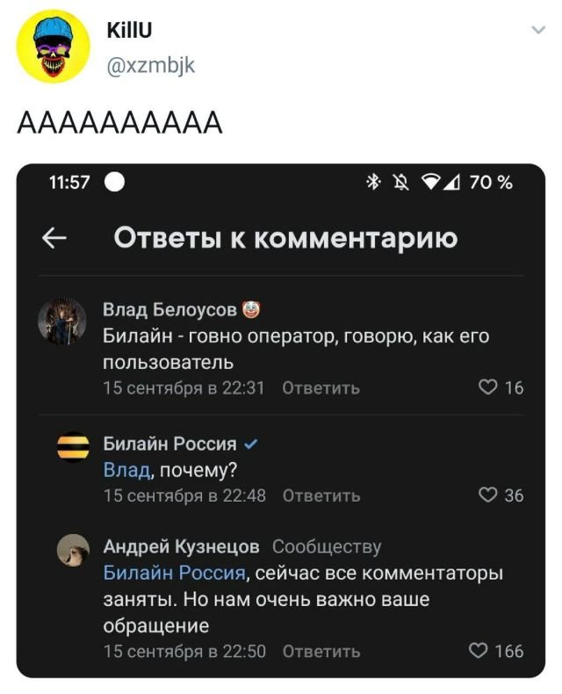Image resolution: width=562 pixels, height=694 pixels.
Task: Open the @xzmbjk handle link
Action: tap(149, 63)
